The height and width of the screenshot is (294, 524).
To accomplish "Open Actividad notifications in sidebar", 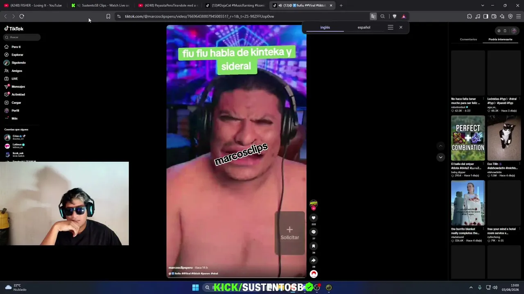I will (15, 94).
